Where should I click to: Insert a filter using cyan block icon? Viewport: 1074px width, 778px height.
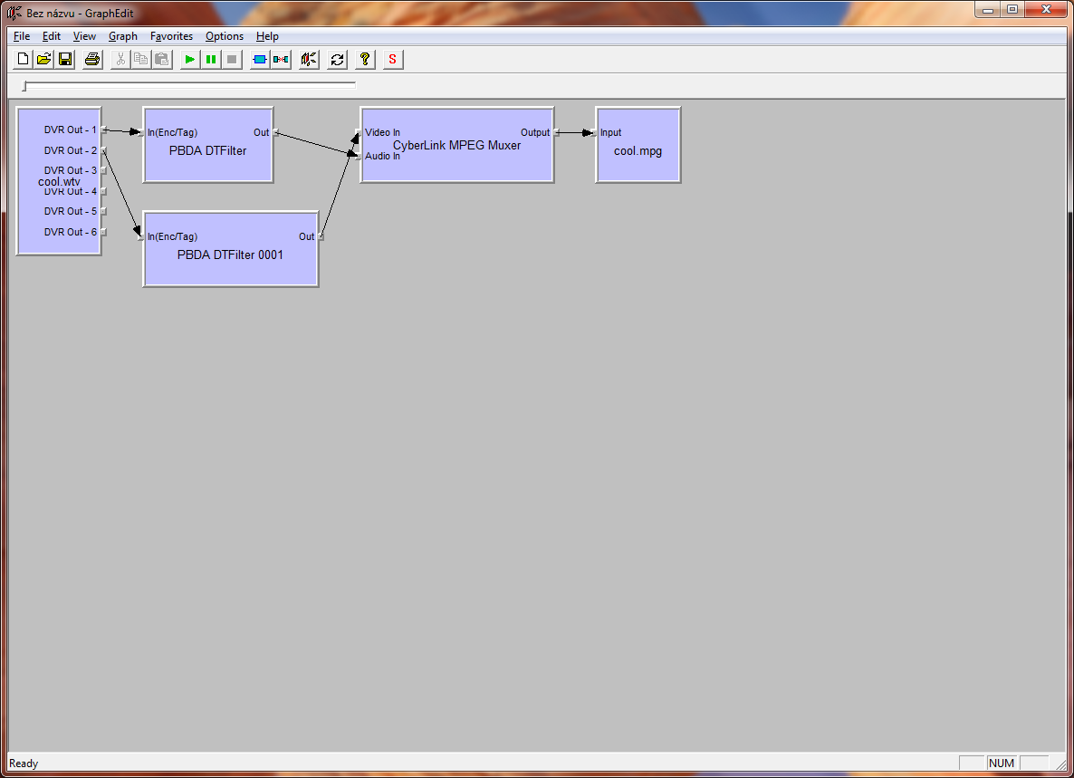point(260,60)
